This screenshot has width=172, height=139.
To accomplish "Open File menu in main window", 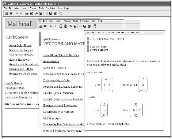I will coord(5,8).
